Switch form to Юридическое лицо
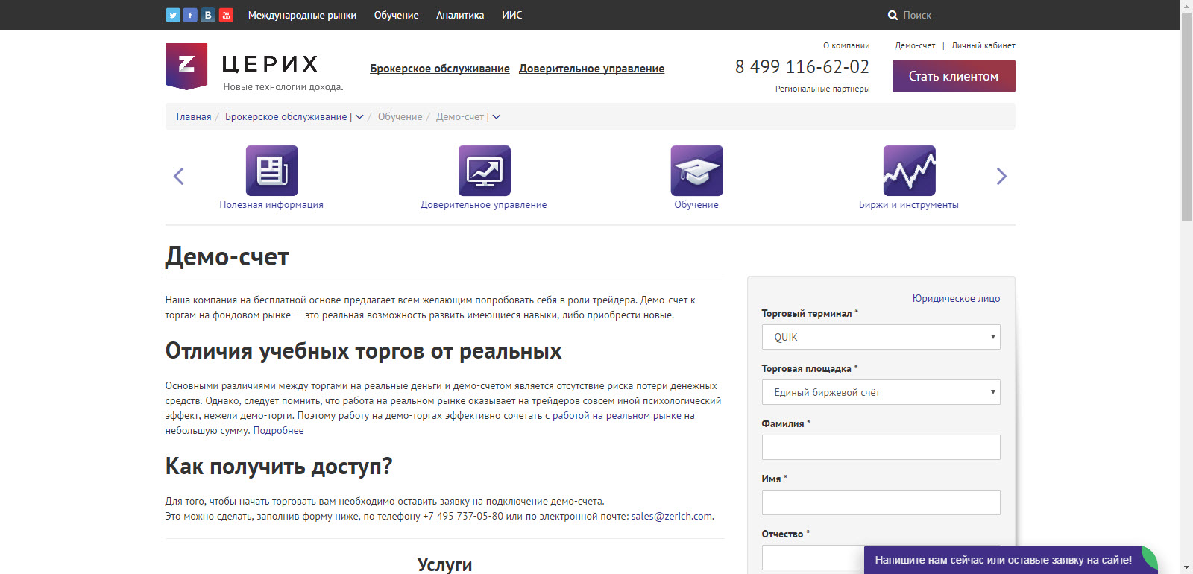1193x574 pixels. [957, 298]
